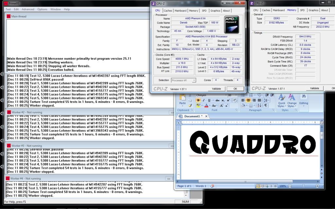Open the Change Case dropdown
The height and width of the screenshot is (209, 335).
(214, 105)
